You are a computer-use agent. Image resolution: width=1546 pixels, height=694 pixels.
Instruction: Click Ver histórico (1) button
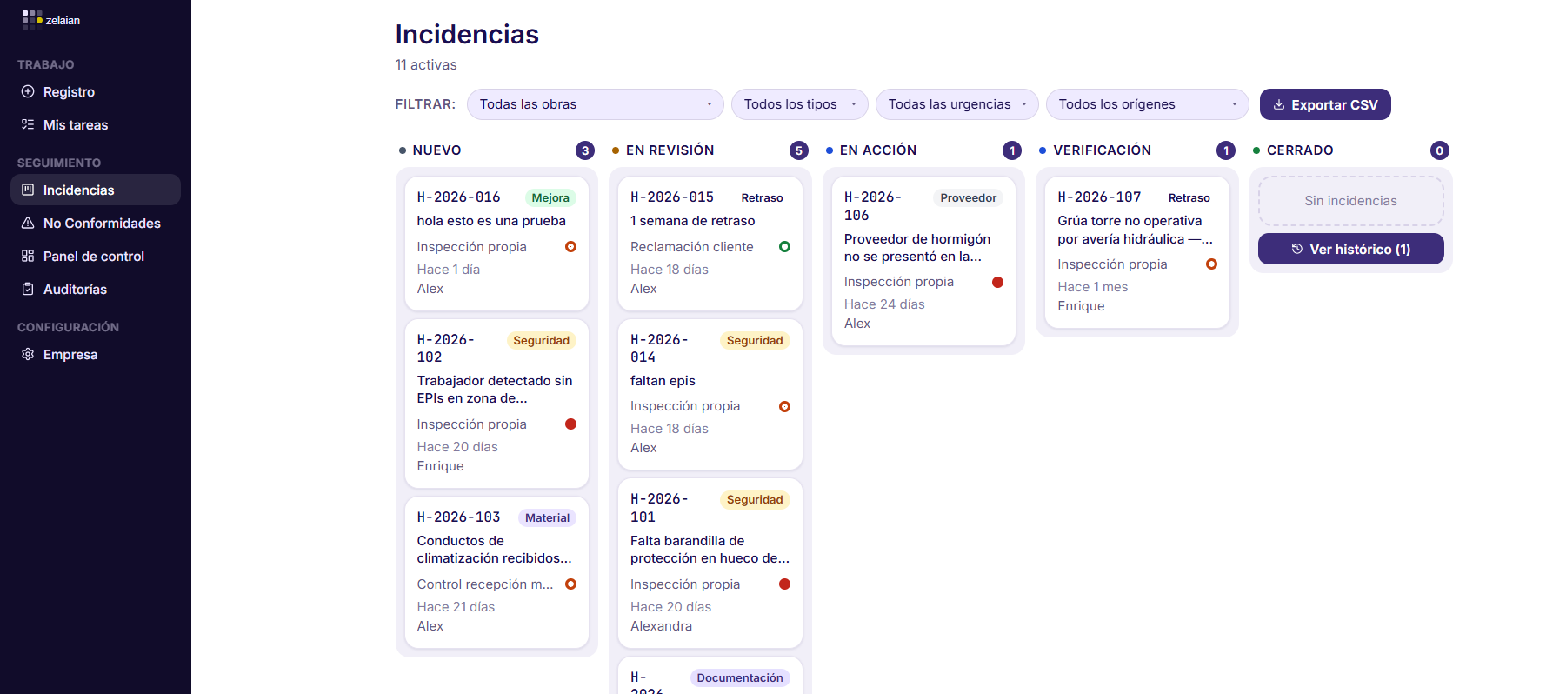(1351, 249)
